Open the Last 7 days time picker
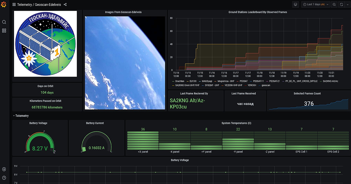Image resolution: width=351 pixels, height=184 pixels. tap(315, 4)
